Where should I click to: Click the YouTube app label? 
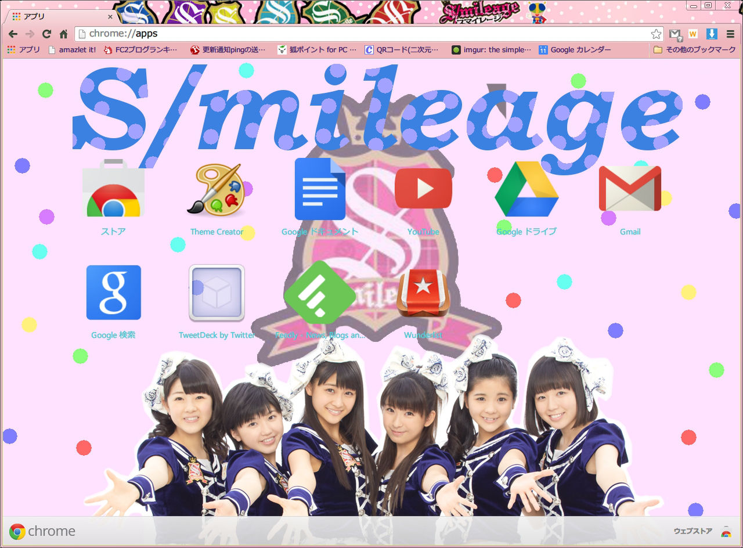(423, 232)
